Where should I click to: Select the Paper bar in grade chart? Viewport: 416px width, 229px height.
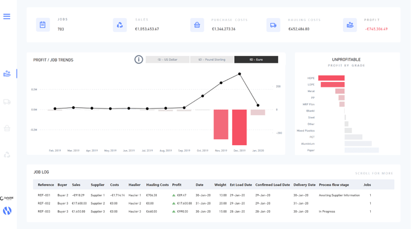362,150
